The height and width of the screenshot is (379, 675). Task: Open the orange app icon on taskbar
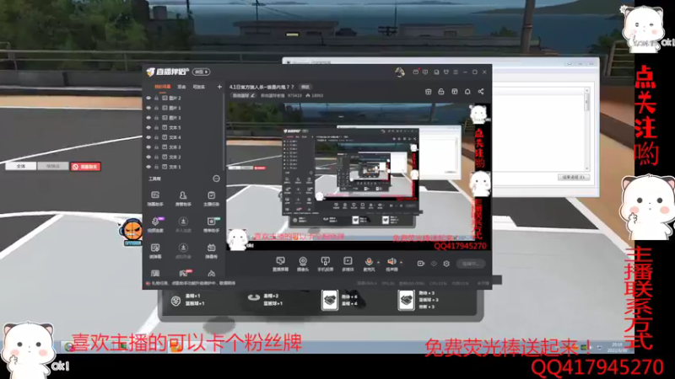tap(176, 347)
